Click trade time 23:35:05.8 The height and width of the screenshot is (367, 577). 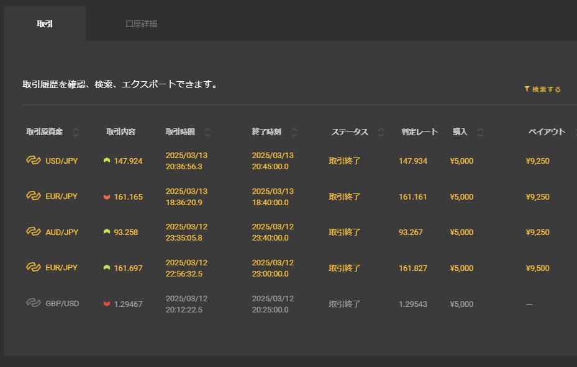click(184, 237)
